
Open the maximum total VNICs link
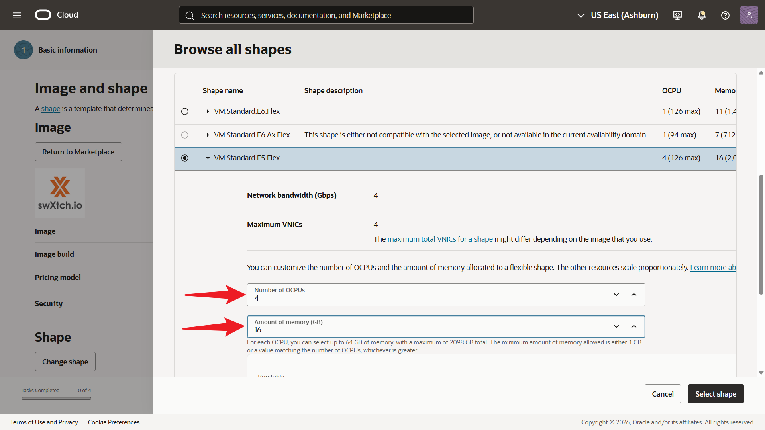pos(440,239)
